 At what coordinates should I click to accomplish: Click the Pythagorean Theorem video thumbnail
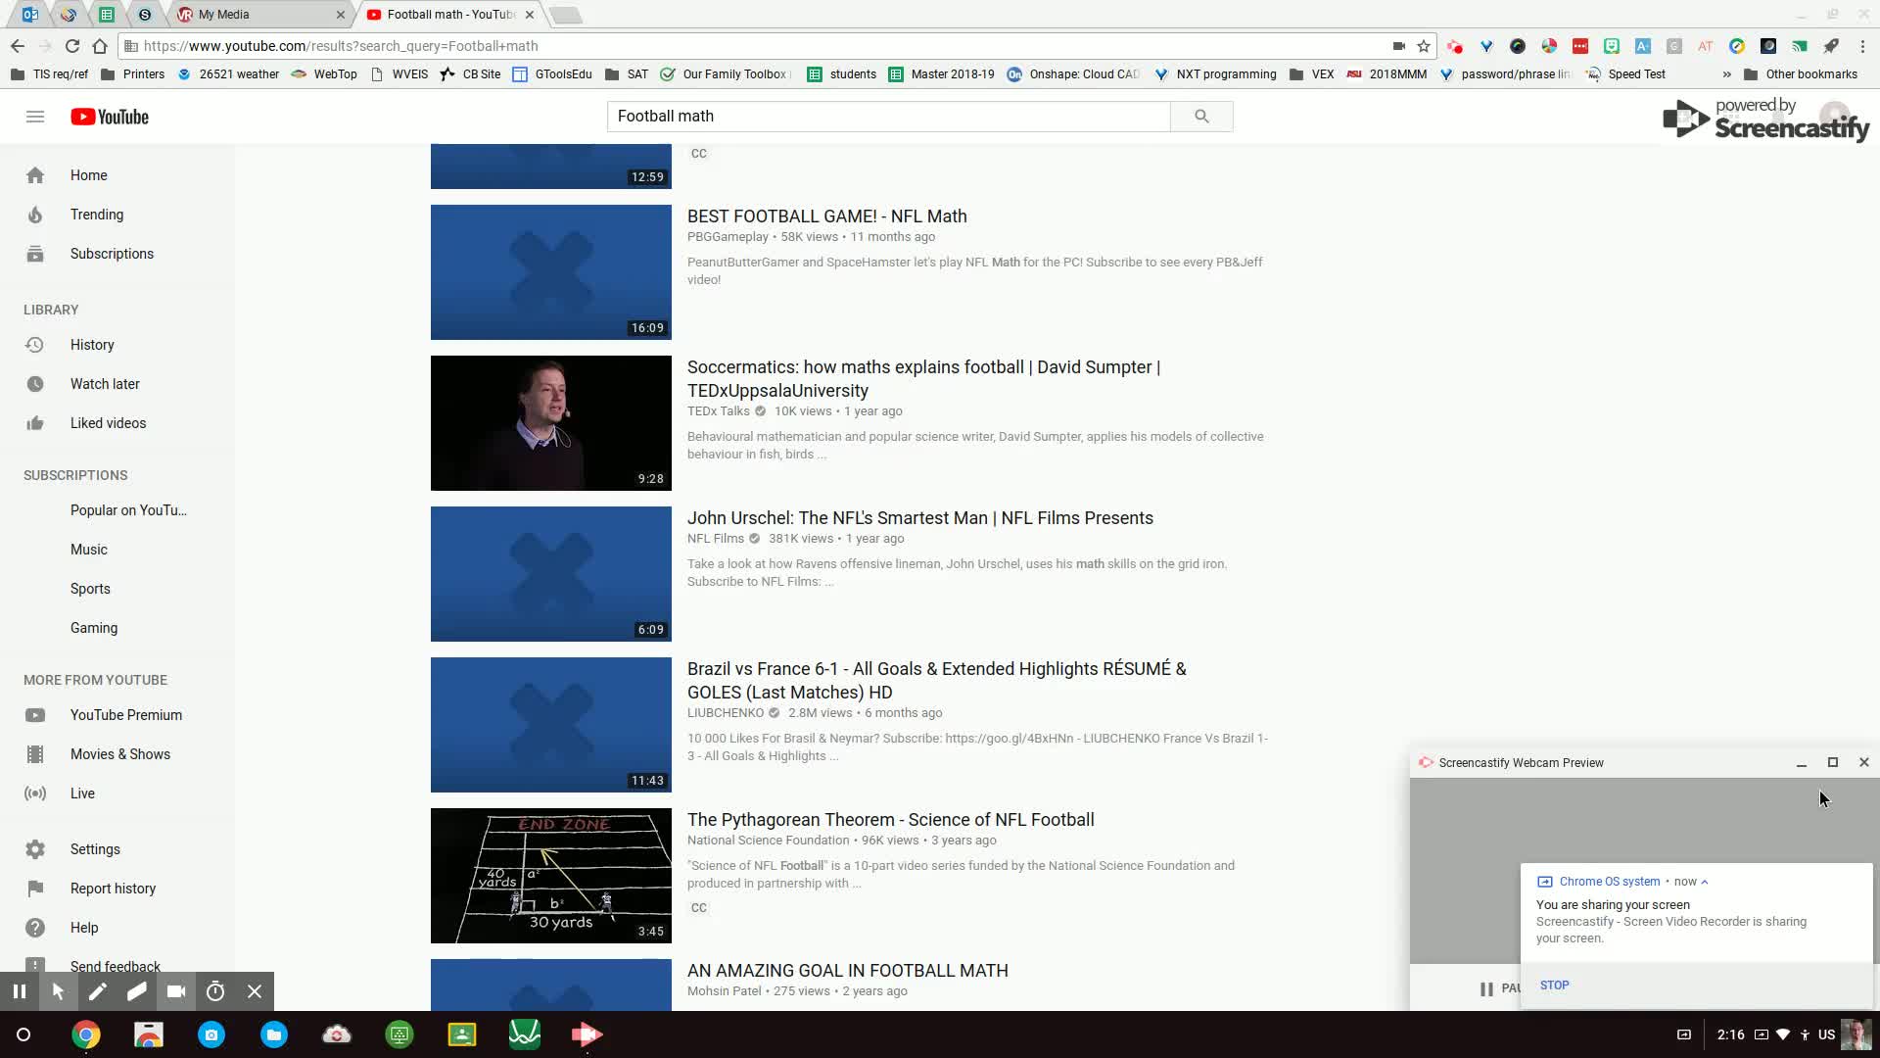click(551, 876)
